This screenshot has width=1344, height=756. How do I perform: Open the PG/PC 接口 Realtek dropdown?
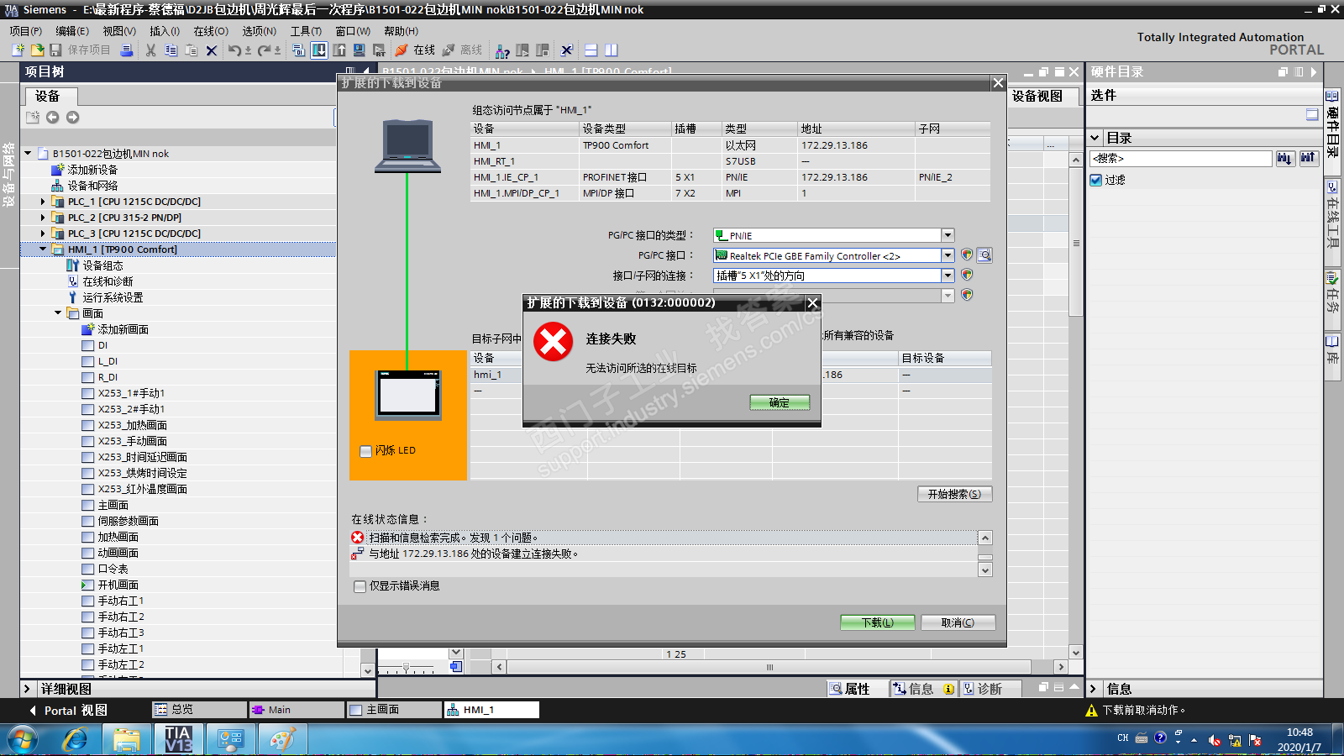[x=948, y=255]
